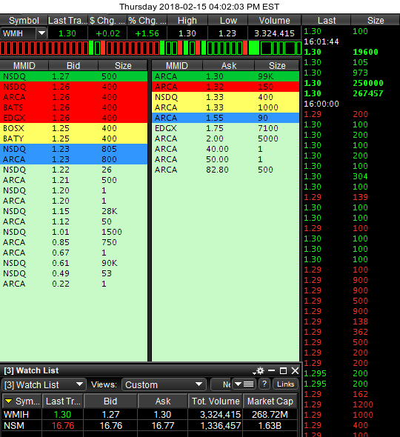
Task: Click the Size header in time and sales
Action: point(376,20)
